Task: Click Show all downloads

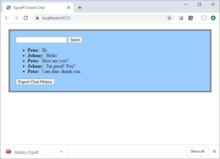Action: pos(197,151)
